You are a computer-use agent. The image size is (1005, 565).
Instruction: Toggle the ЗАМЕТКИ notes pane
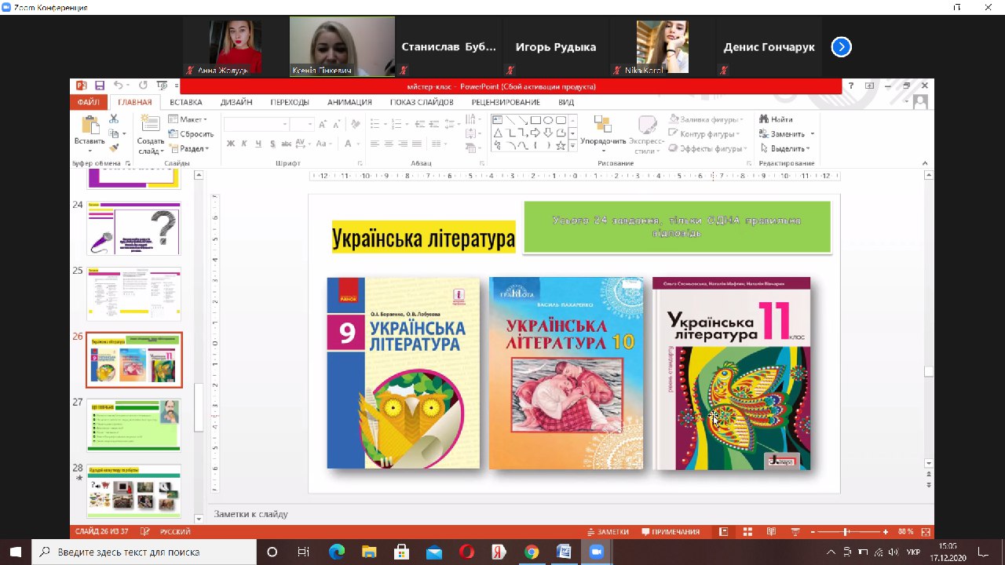point(608,531)
